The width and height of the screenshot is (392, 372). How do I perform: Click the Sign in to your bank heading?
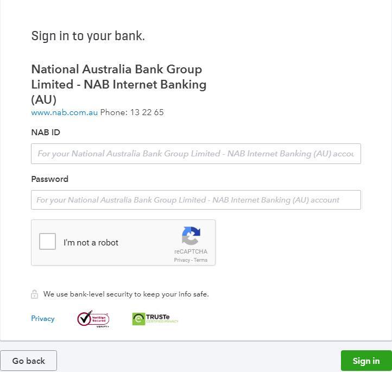[x=88, y=36]
